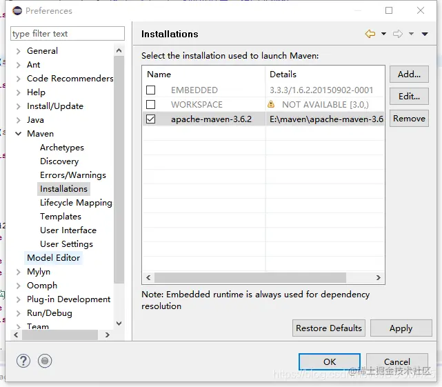This screenshot has width=442, height=387.
Task: Click the Remove button
Action: [409, 118]
